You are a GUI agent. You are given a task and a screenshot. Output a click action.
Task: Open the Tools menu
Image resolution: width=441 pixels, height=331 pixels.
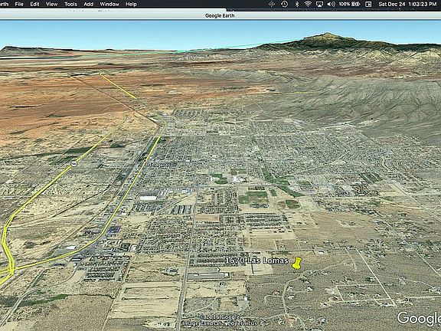click(70, 4)
